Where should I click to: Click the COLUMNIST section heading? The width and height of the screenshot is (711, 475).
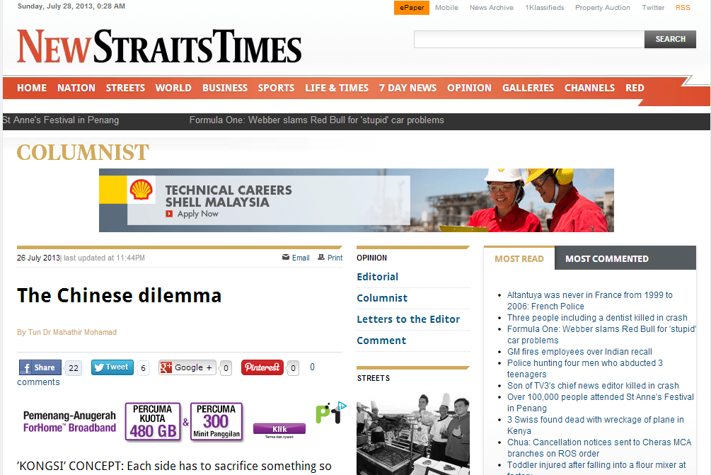pyautogui.click(x=83, y=152)
